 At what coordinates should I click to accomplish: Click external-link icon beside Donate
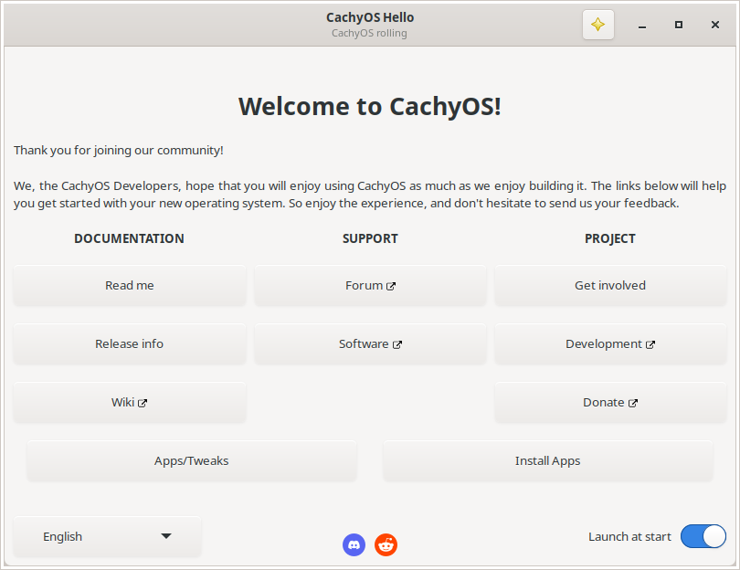point(633,404)
